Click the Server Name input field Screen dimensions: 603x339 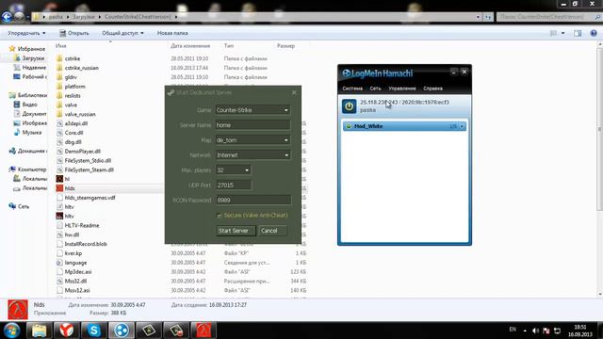(253, 125)
